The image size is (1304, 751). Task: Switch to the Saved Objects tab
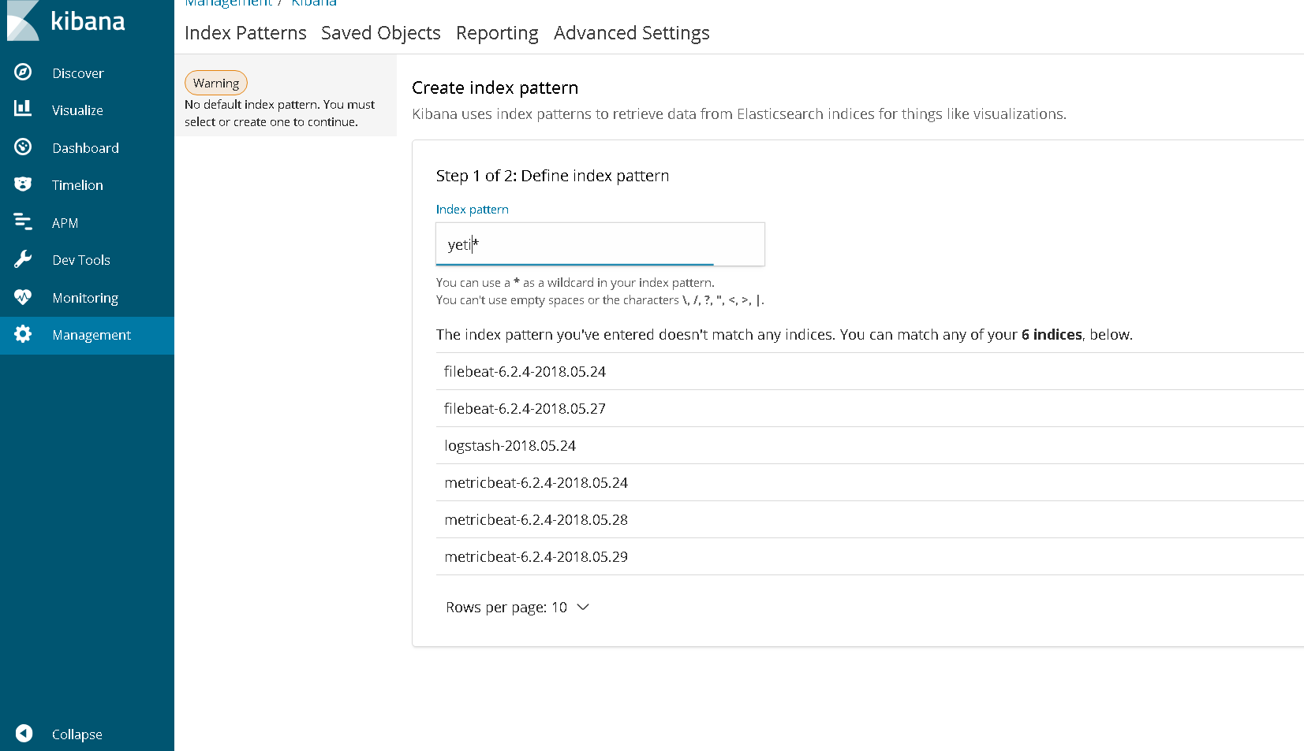tap(380, 33)
